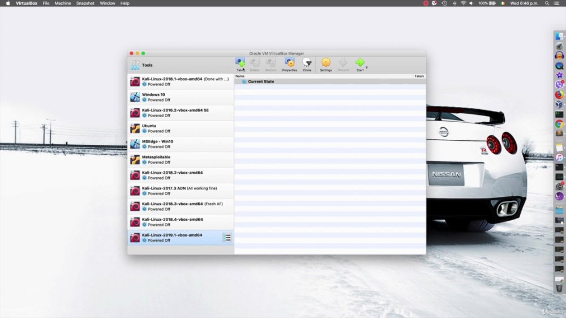The width and height of the screenshot is (566, 318).
Task: Open the Window menu
Action: (107, 3)
